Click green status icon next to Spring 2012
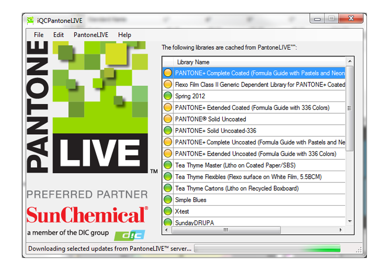 coord(168,96)
